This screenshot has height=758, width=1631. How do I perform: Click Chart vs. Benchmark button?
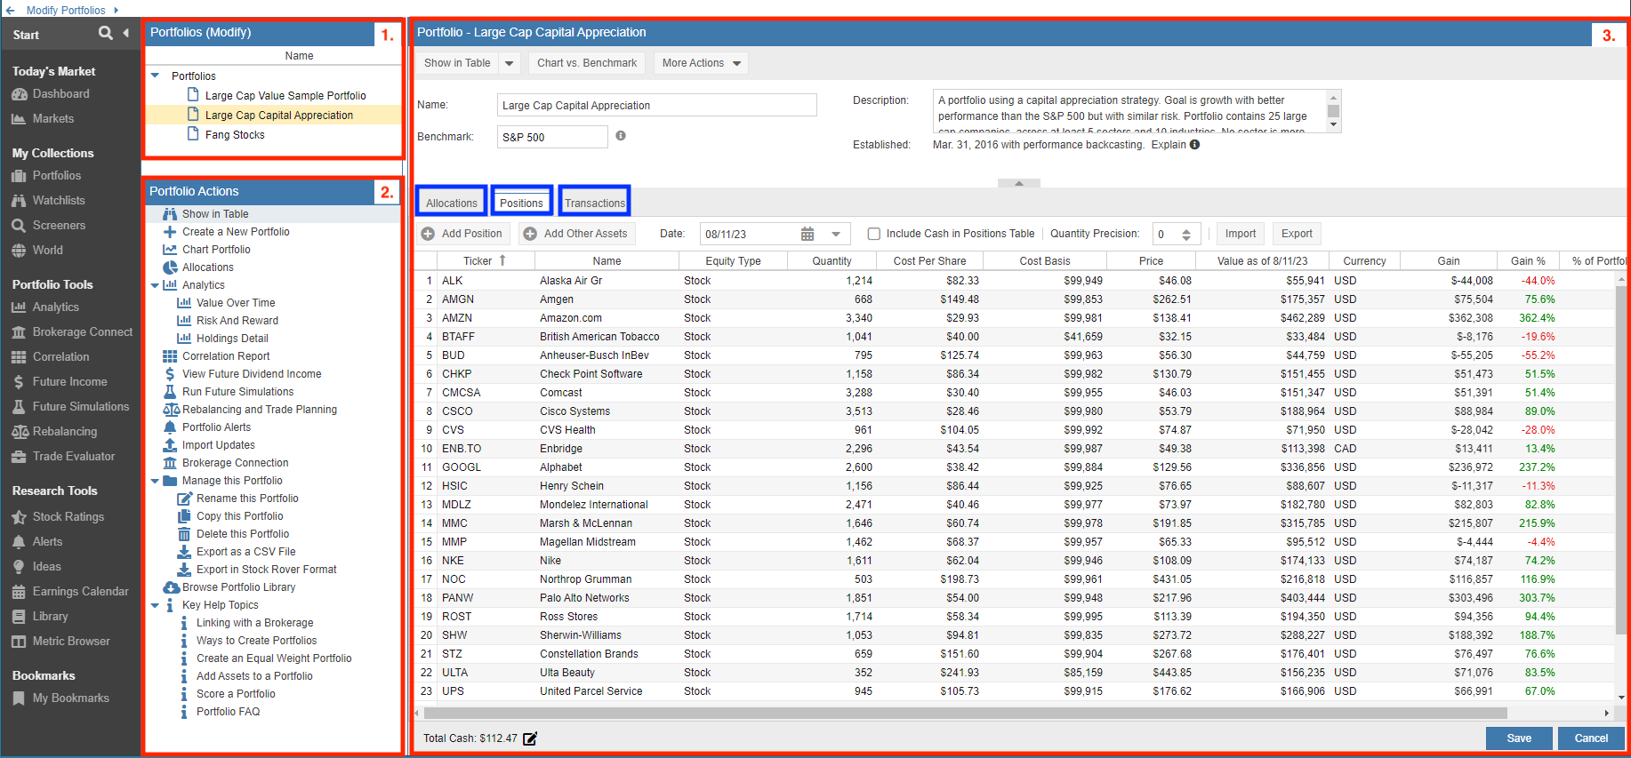click(x=587, y=63)
